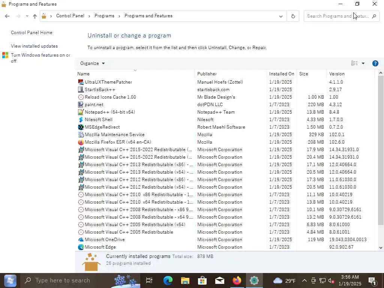The image size is (384, 288).
Task: Open Task View on the taskbar
Action: point(149,280)
